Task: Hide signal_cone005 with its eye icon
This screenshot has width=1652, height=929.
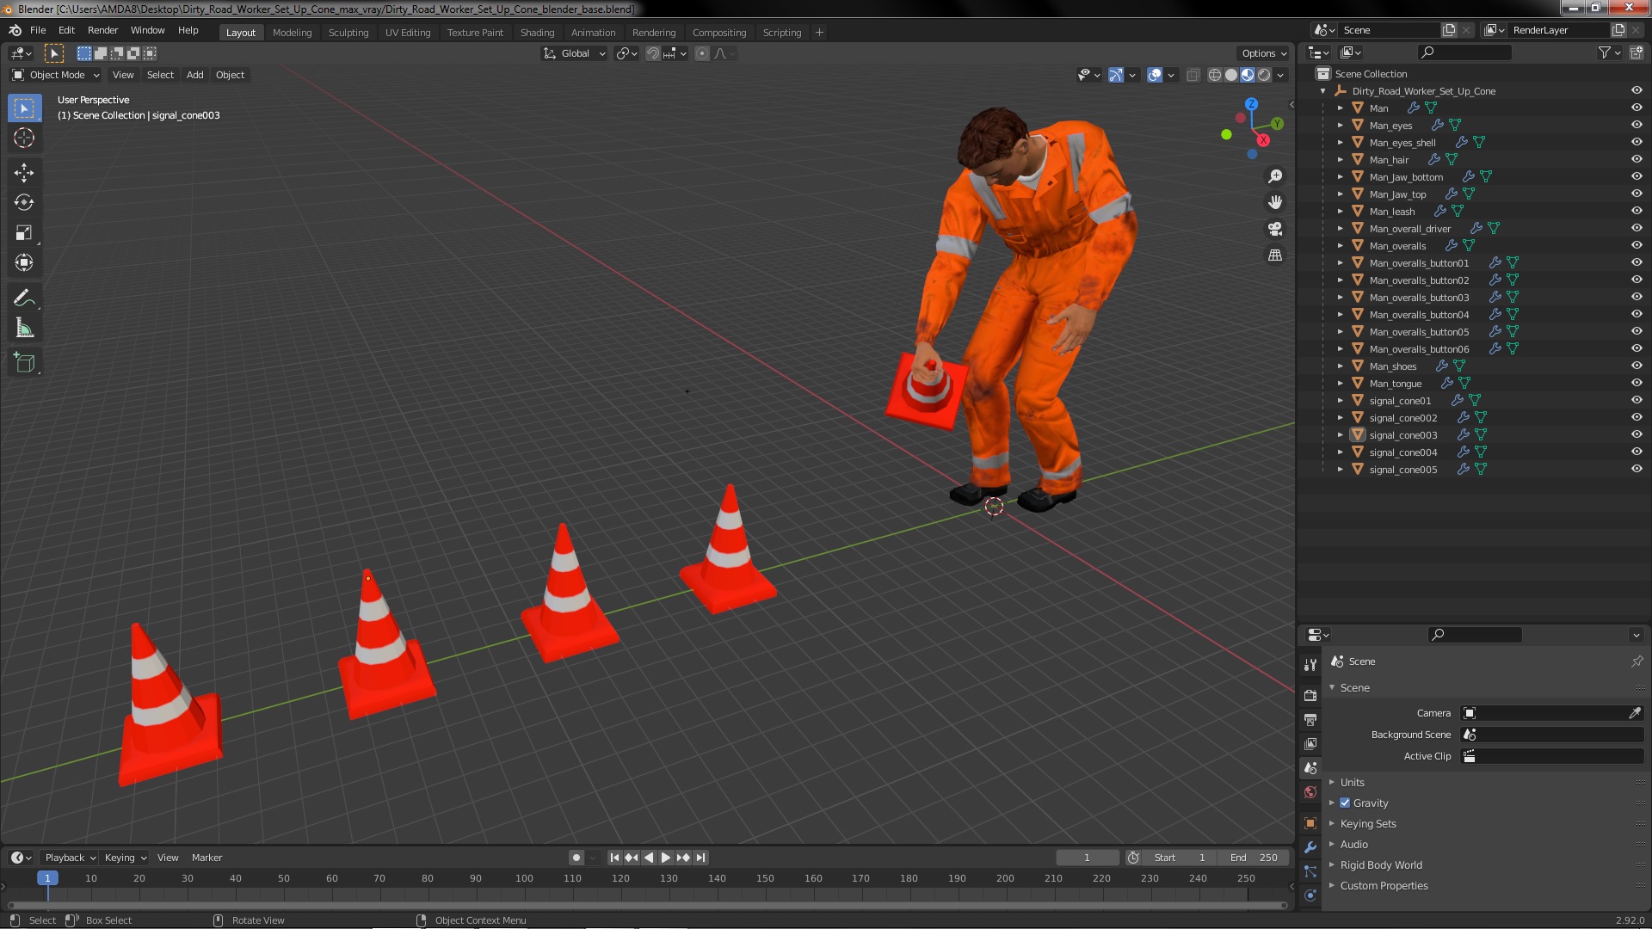Action: (1637, 469)
